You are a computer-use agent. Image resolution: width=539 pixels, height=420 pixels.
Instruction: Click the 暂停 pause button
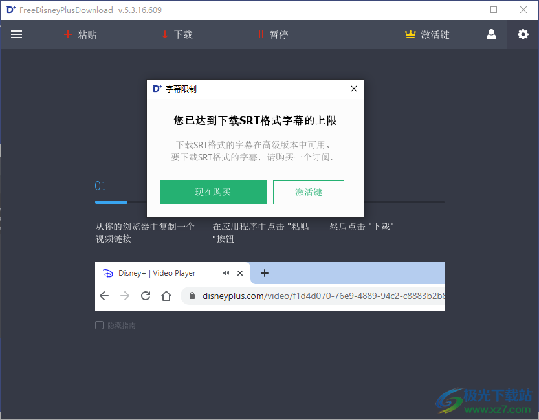coord(273,34)
